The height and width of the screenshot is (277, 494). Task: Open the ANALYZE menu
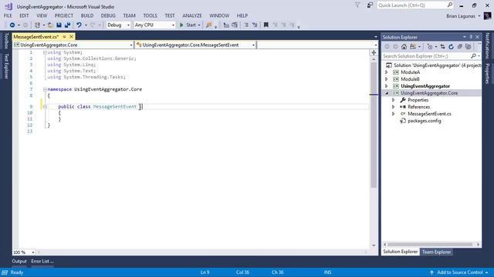point(192,15)
